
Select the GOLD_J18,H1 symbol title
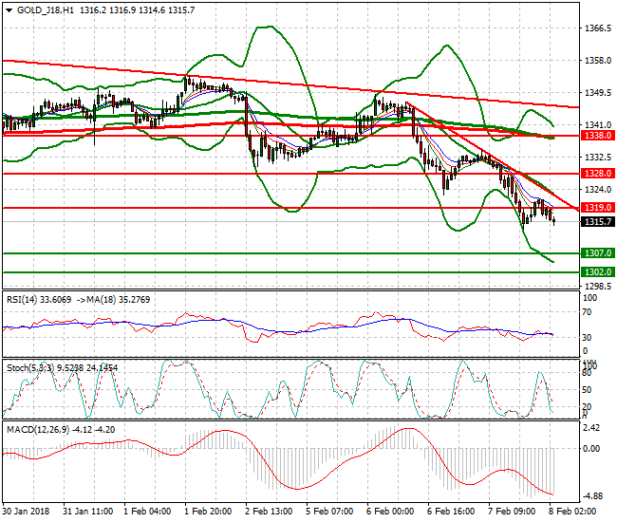[x=46, y=10]
